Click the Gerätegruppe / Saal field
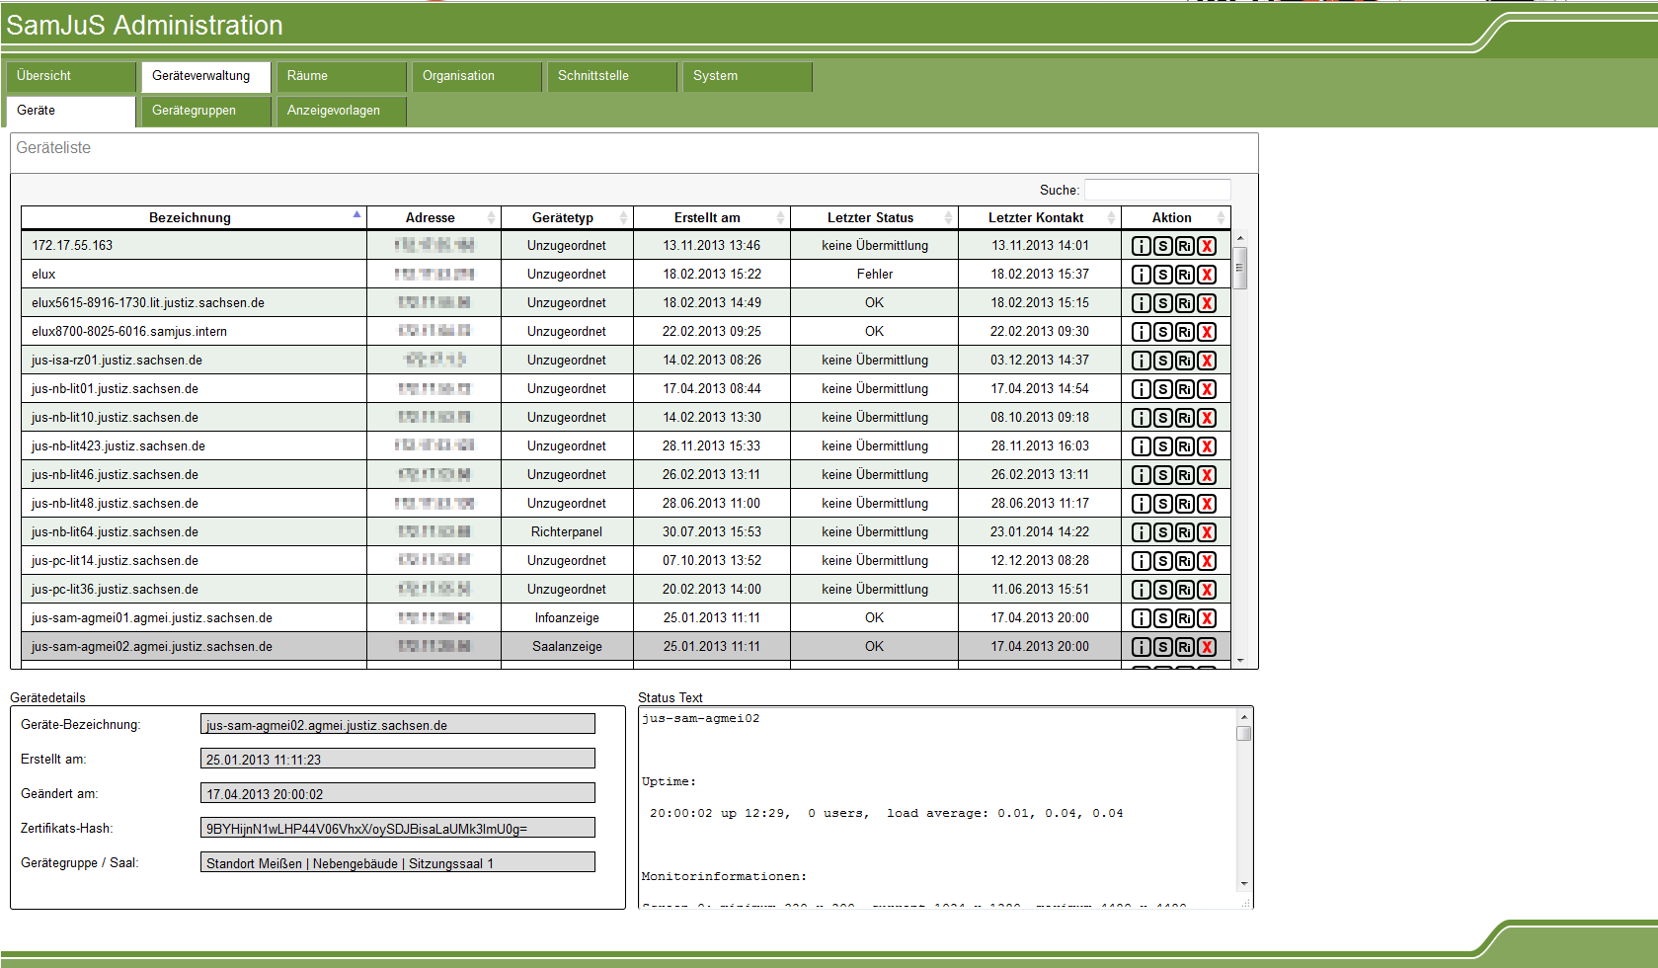1658x968 pixels. [398, 862]
